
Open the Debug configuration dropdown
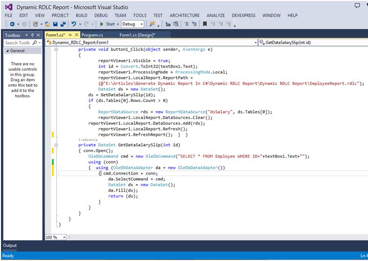[141, 24]
